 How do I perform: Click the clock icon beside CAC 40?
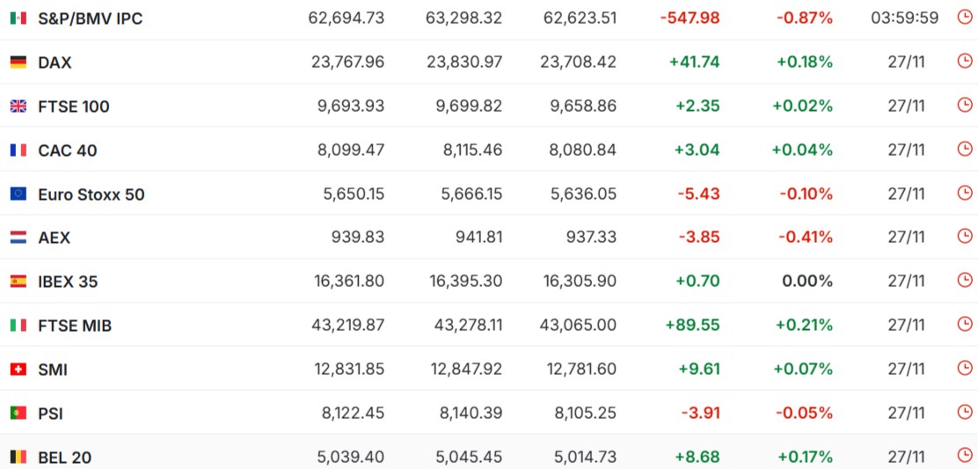pos(964,150)
